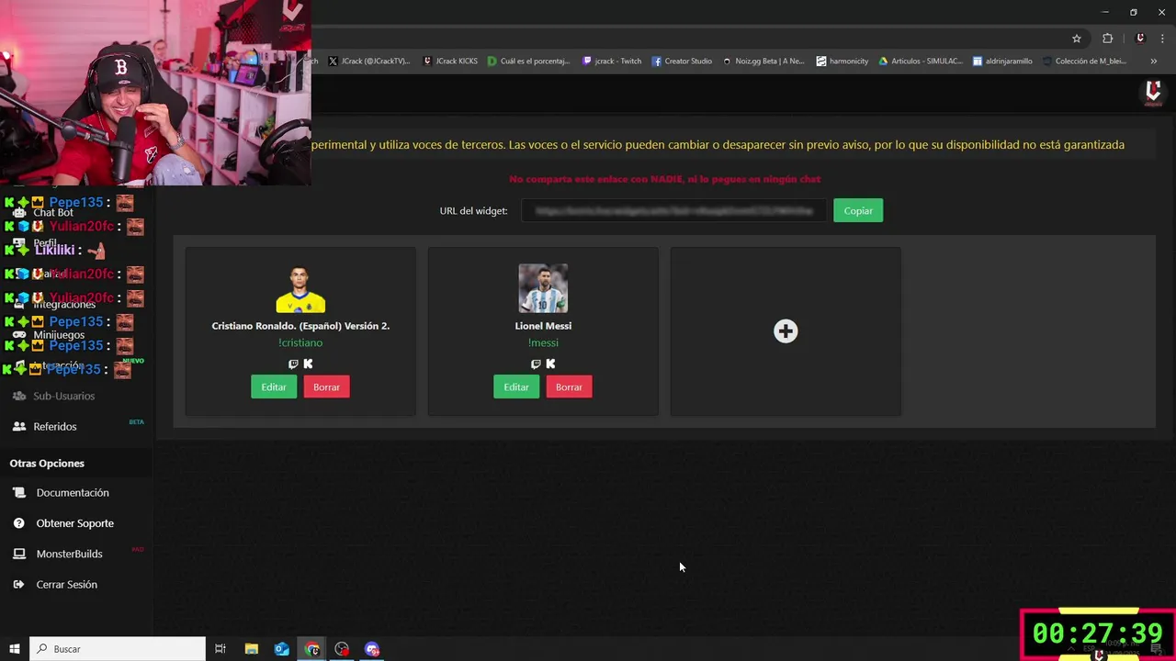This screenshot has width=1176, height=661.
Task: Open the jcrack - Twitch bookmark
Action: pyautogui.click(x=612, y=62)
